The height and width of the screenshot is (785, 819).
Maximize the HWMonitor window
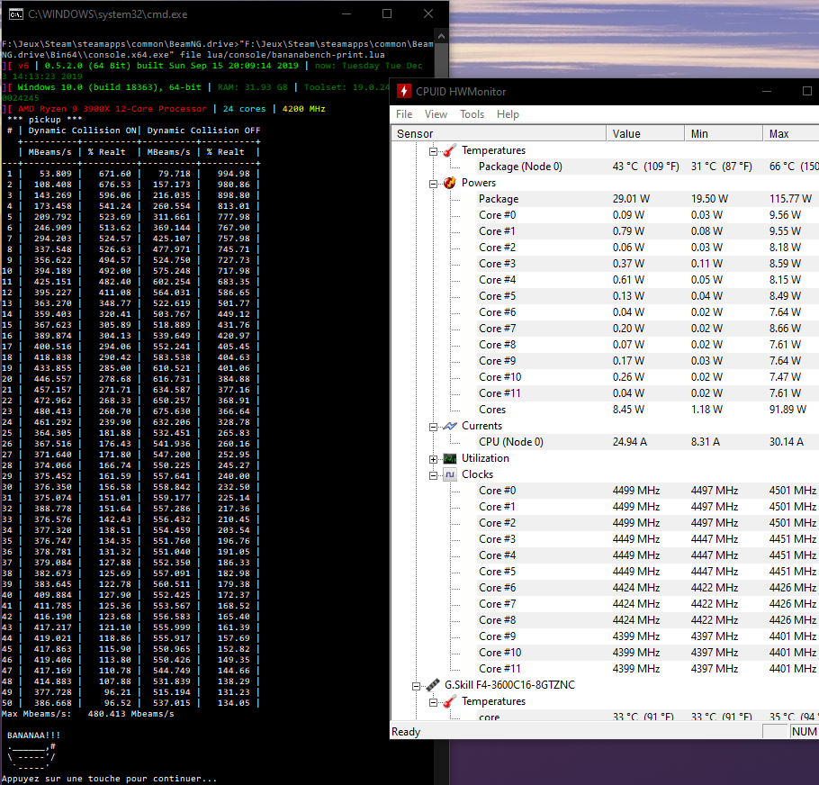(x=807, y=92)
